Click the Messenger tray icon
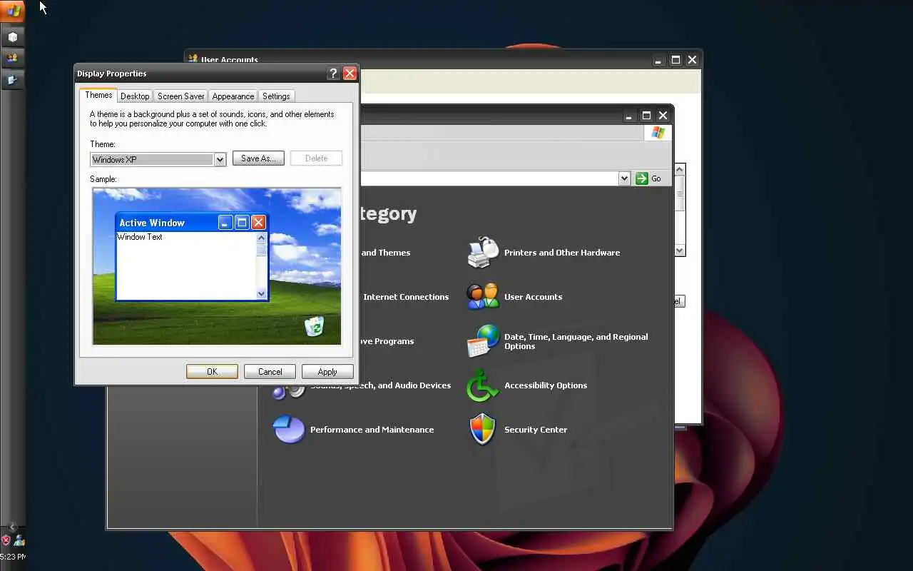The height and width of the screenshot is (571, 913). (19, 540)
